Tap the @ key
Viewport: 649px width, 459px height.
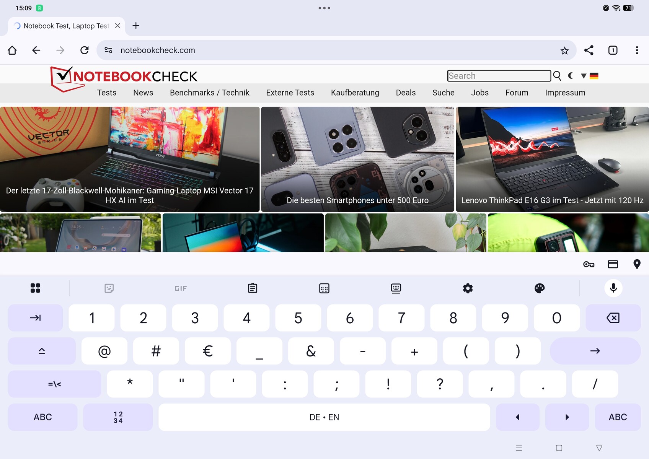(x=104, y=351)
